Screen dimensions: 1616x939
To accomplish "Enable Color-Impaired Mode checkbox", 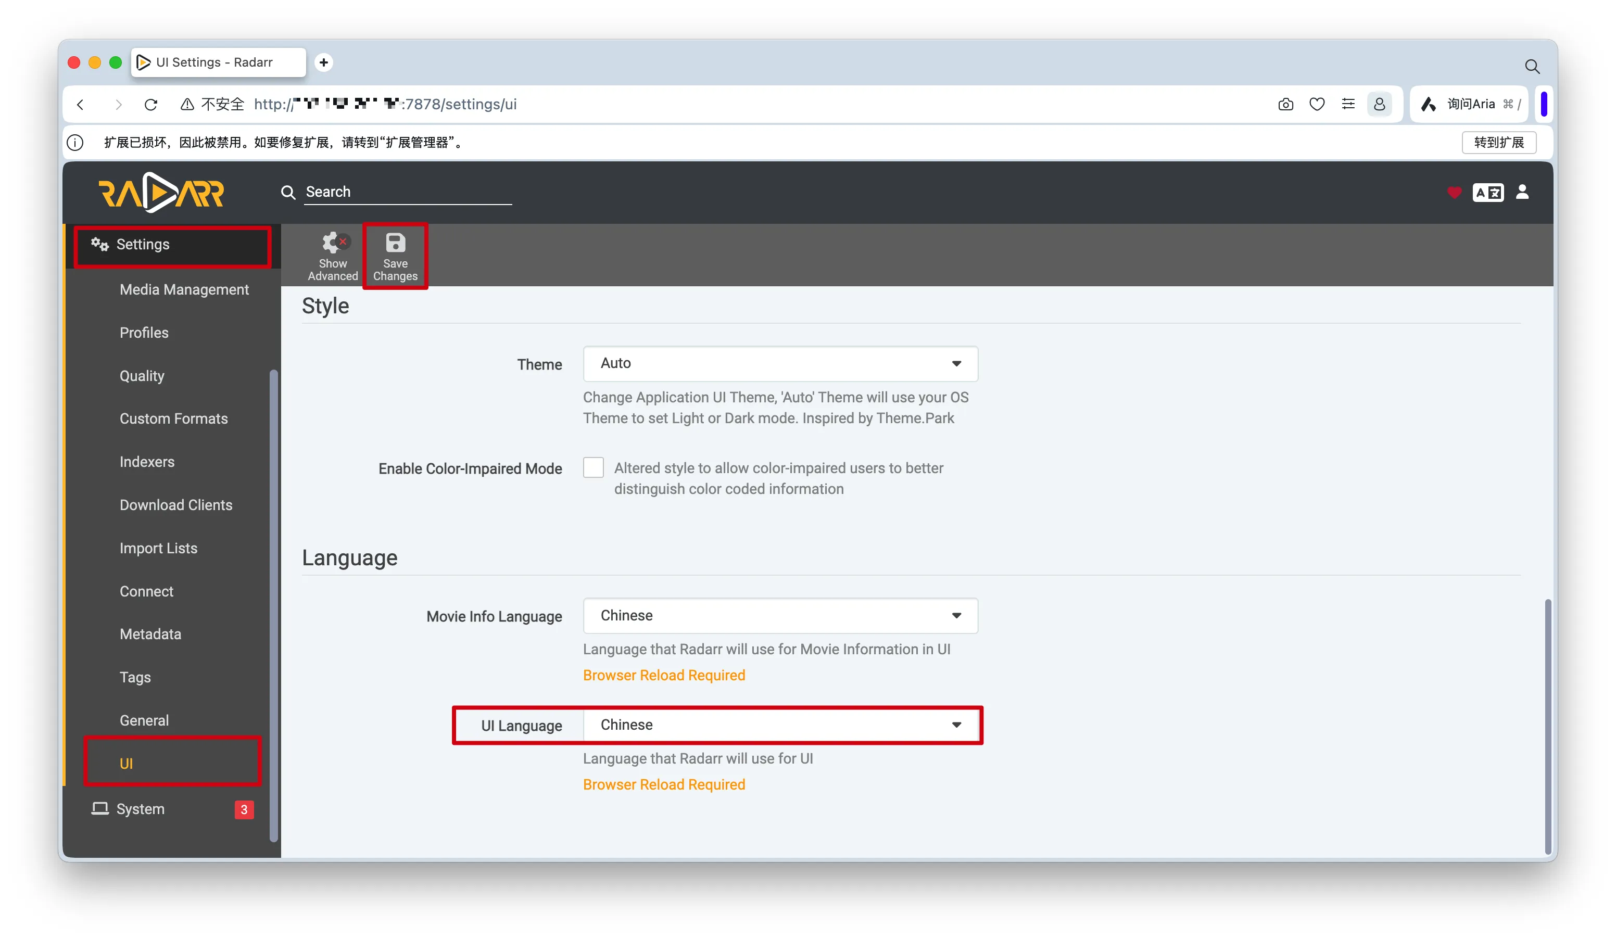I will point(593,468).
